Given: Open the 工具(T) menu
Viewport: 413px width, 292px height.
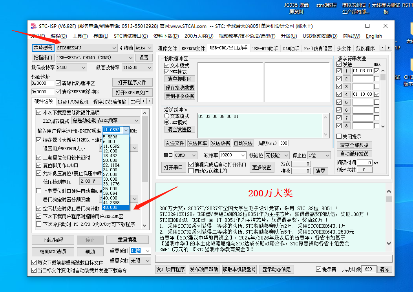Looking at the screenshot, I should click(x=80, y=36).
